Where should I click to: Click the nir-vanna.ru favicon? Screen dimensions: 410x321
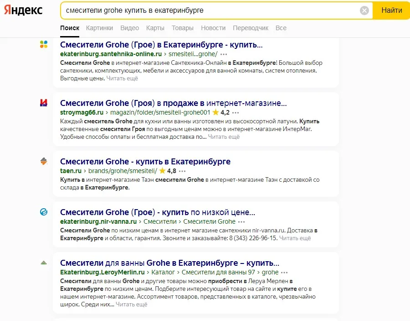(44, 212)
